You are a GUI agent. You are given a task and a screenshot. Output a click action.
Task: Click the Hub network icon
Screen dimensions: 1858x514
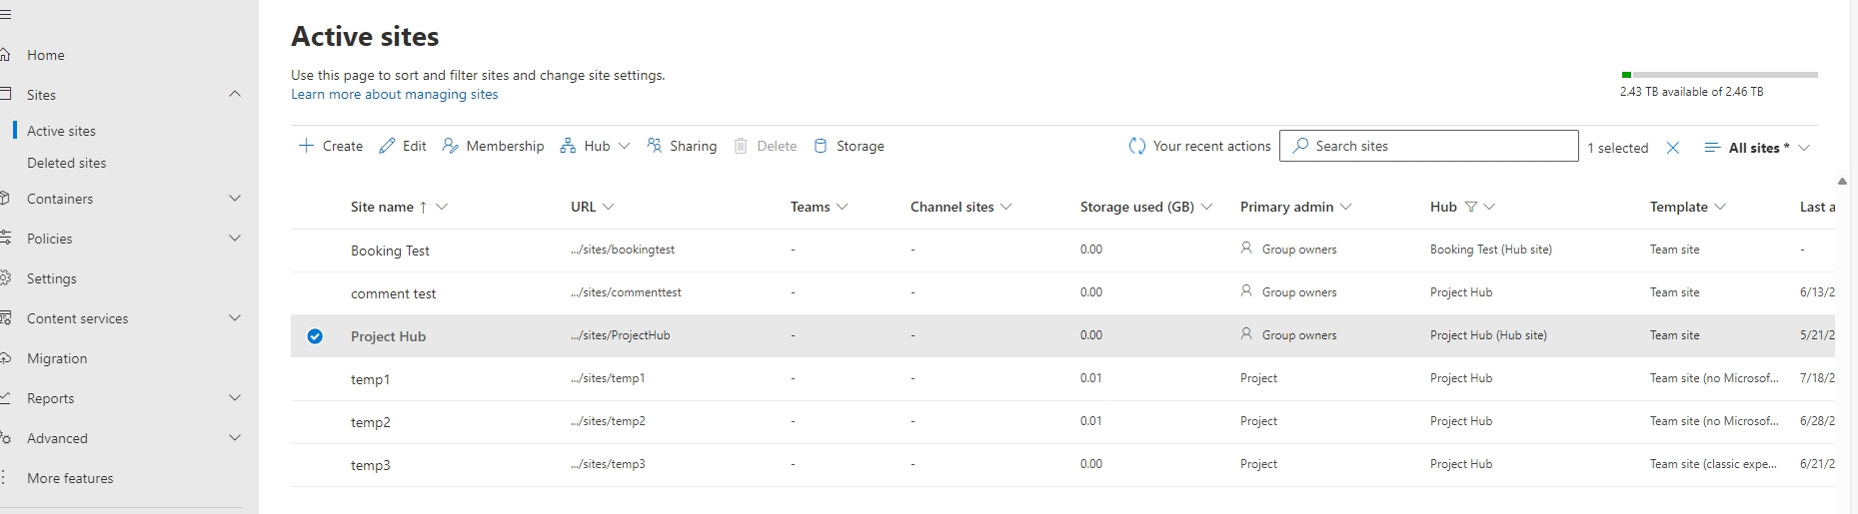pyautogui.click(x=568, y=146)
